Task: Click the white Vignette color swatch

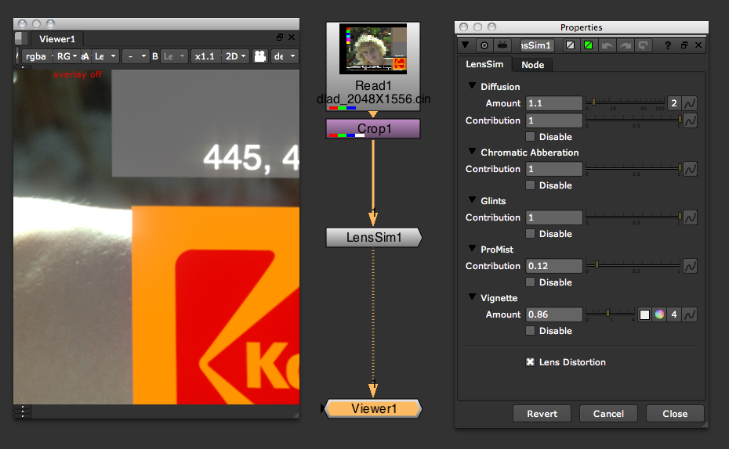Action: click(644, 314)
